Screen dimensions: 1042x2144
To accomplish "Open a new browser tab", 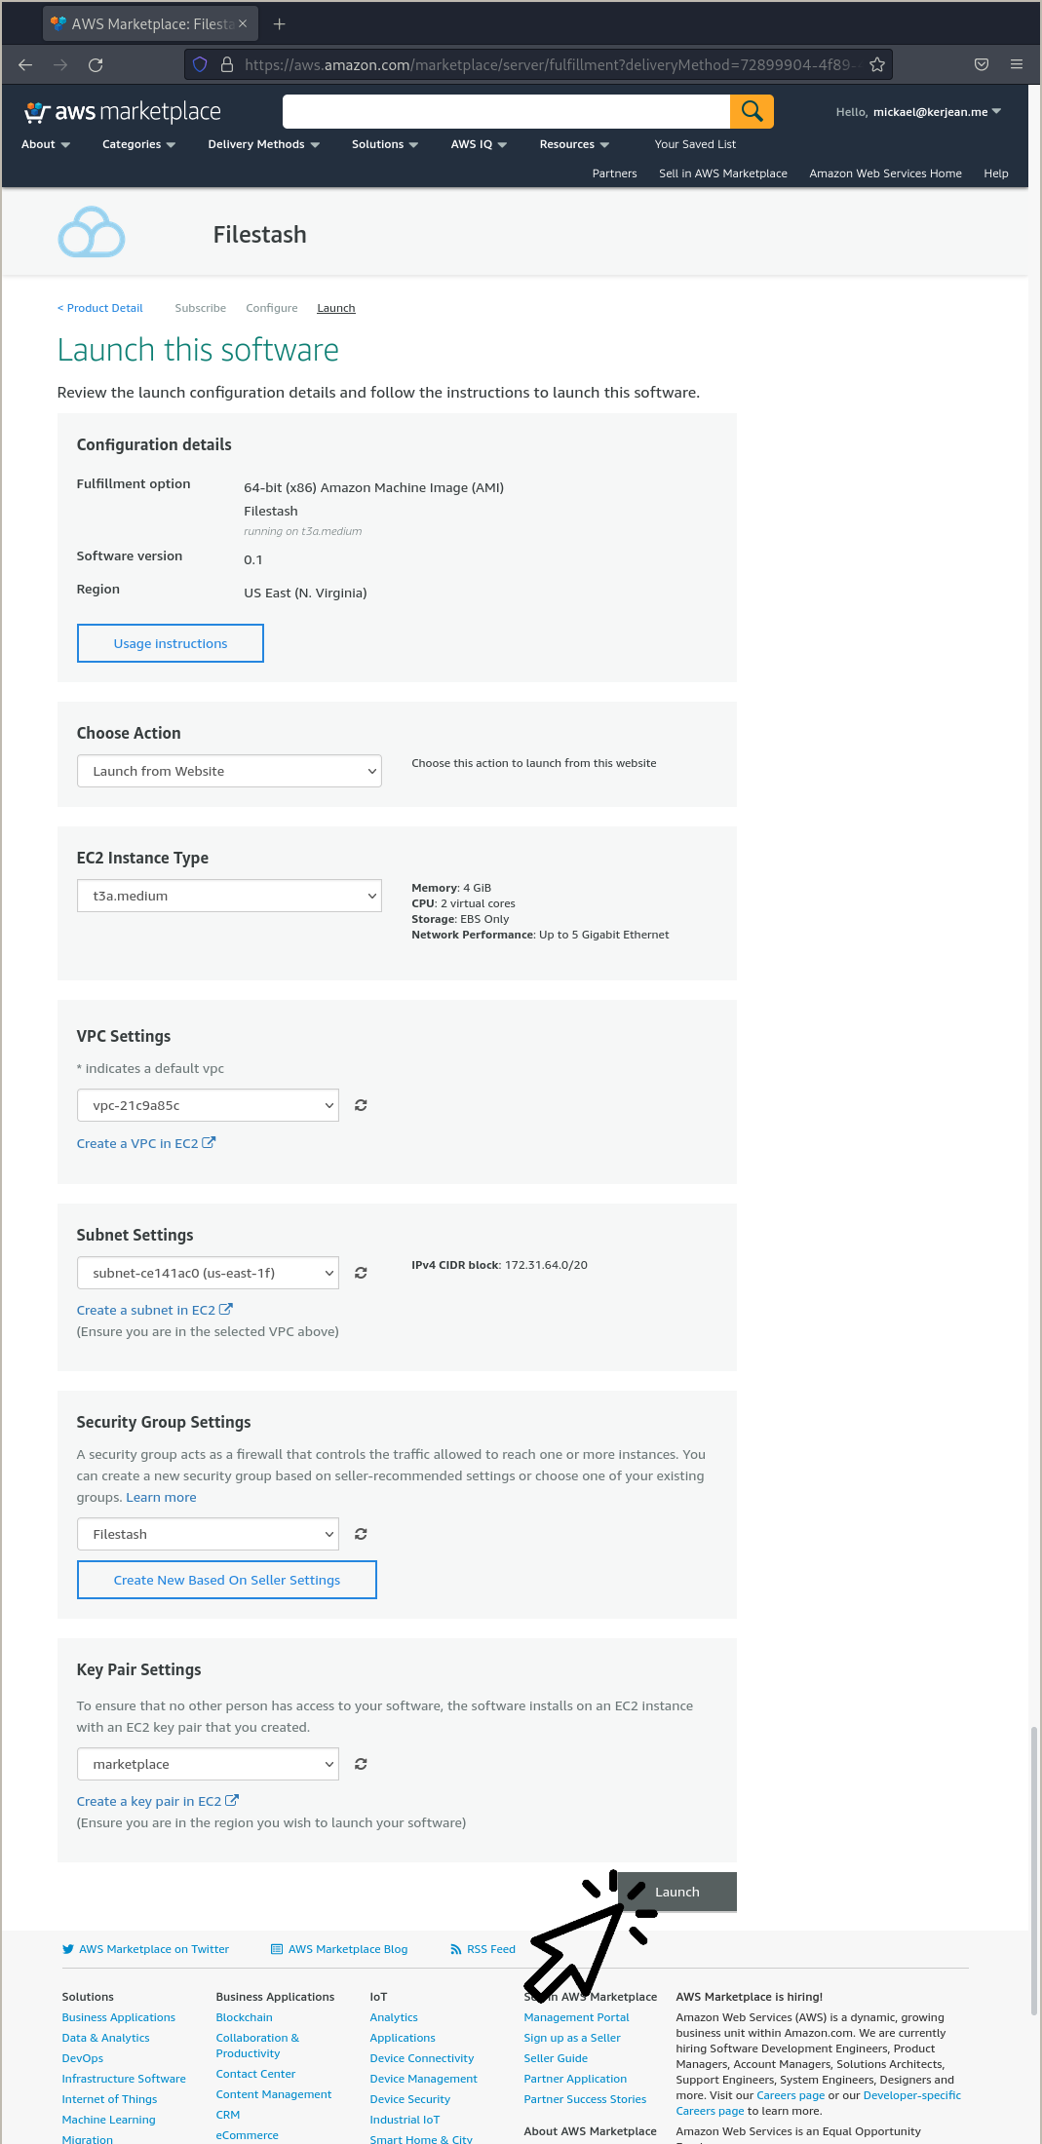I will 280,23.
